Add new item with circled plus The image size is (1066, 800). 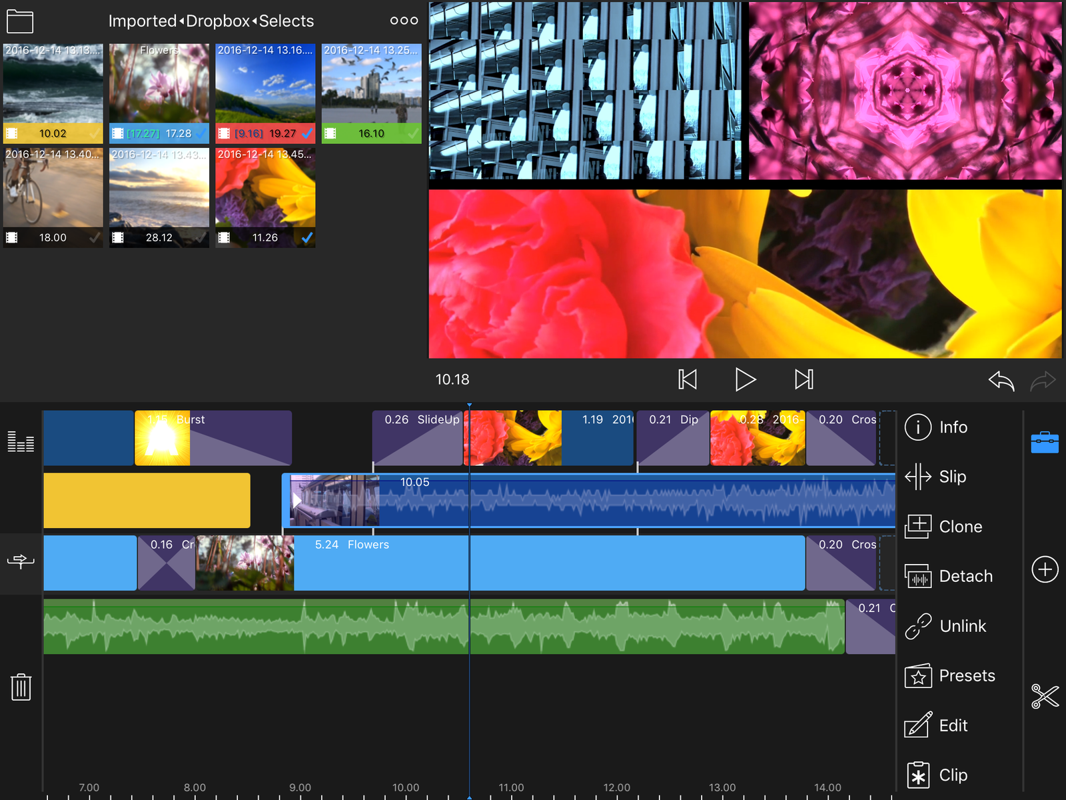point(1045,569)
